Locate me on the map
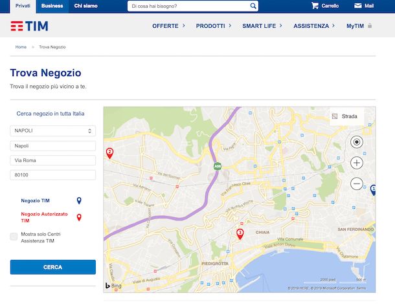Viewport: 395px width, 307px height. (356, 142)
